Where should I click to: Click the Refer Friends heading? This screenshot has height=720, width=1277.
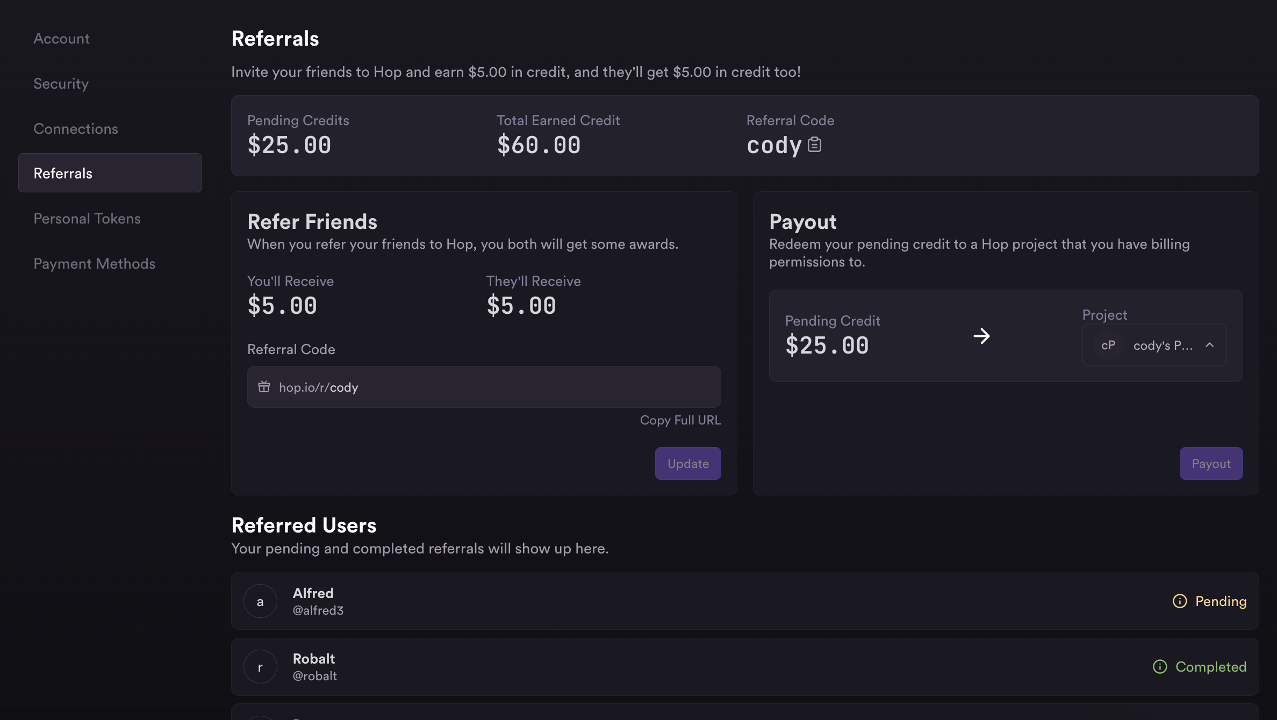coord(312,222)
